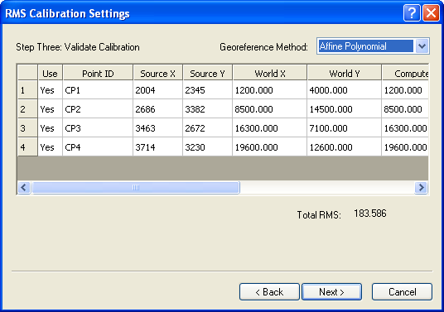Close the RMS Calibration Settings dialog
The image size is (444, 312).
(x=431, y=13)
